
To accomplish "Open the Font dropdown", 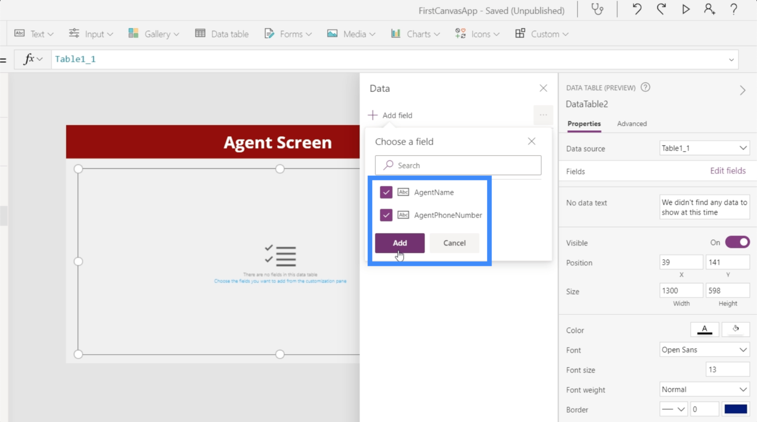I will [704, 350].
